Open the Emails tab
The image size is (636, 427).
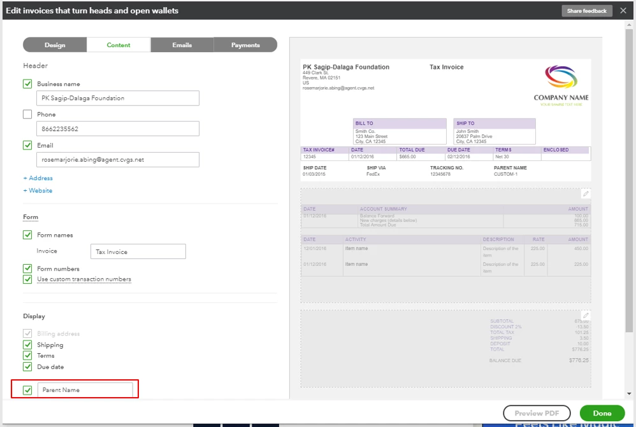(182, 45)
